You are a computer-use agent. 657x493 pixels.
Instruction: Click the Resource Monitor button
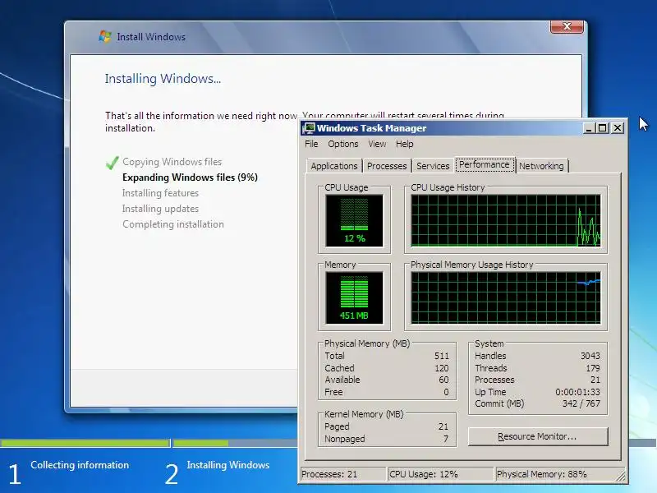click(x=538, y=436)
